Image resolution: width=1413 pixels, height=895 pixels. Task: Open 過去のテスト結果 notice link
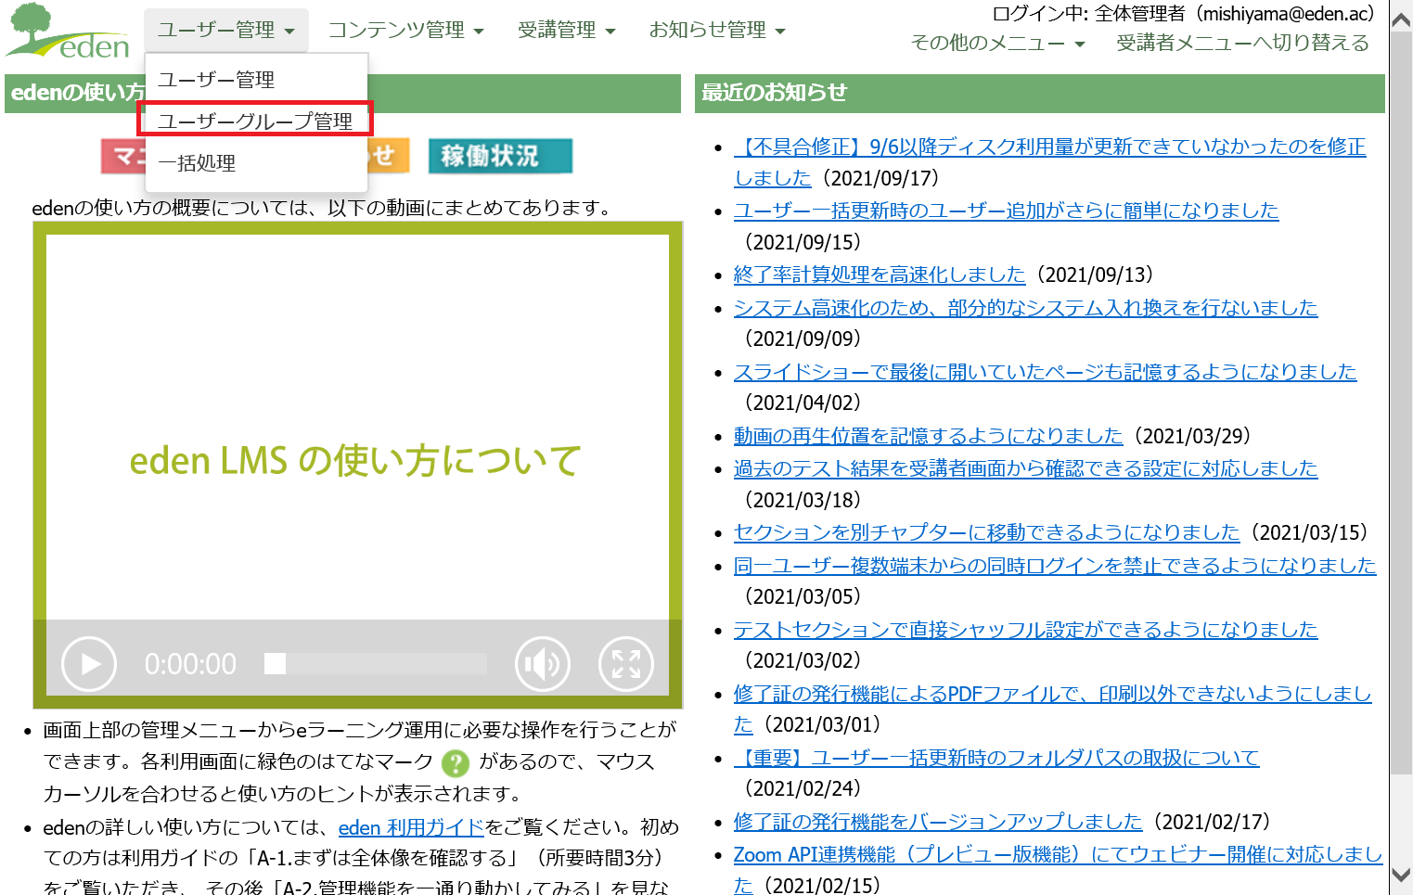[x=1025, y=468]
